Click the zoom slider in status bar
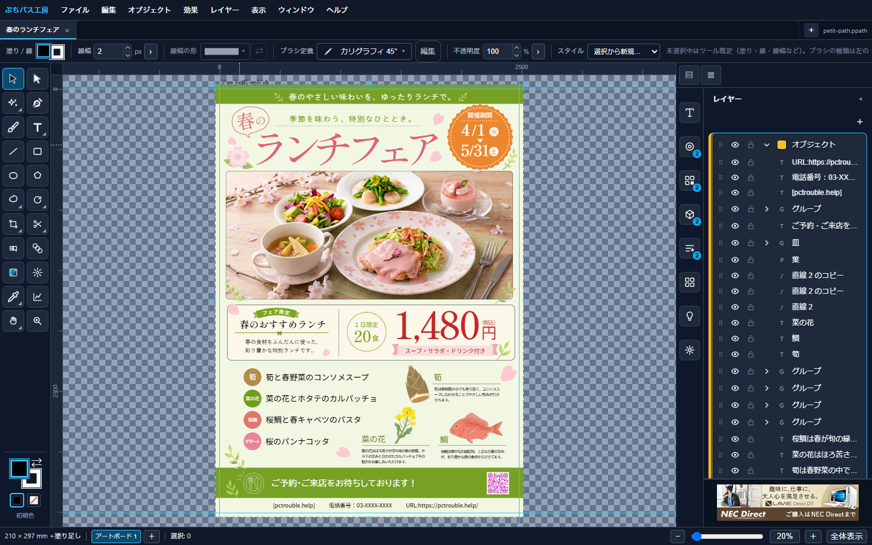The height and width of the screenshot is (545, 872). coord(727,536)
